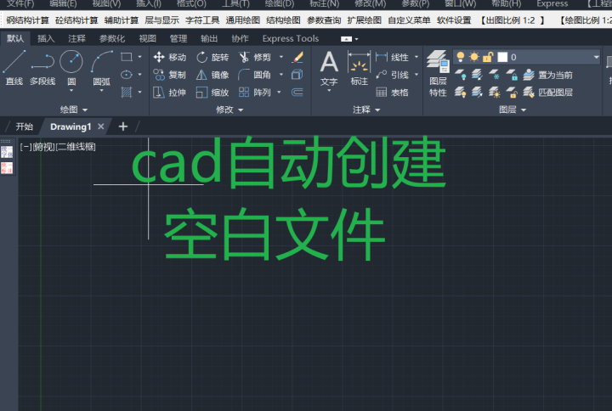Screen dimensions: 612x411
Task: Activate the Array (阵列) command
Action: pos(254,93)
